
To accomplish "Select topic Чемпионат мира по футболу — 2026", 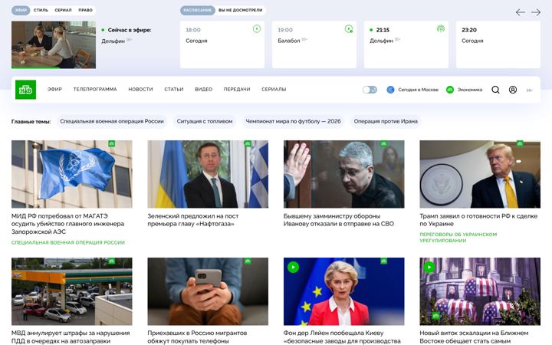I will click(x=293, y=121).
